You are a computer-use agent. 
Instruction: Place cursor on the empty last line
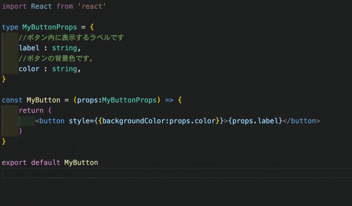pos(174,173)
